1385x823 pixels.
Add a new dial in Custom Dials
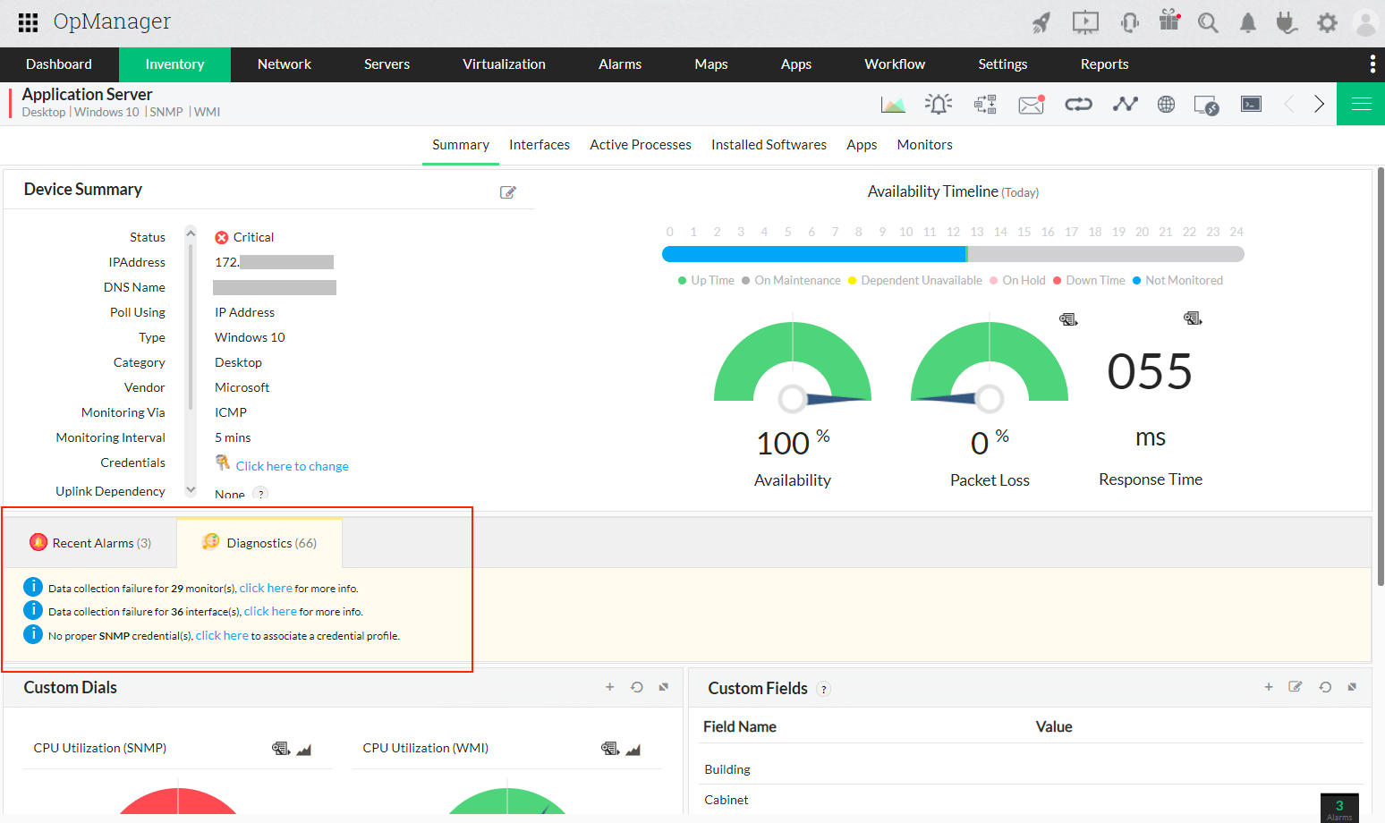pyautogui.click(x=609, y=687)
